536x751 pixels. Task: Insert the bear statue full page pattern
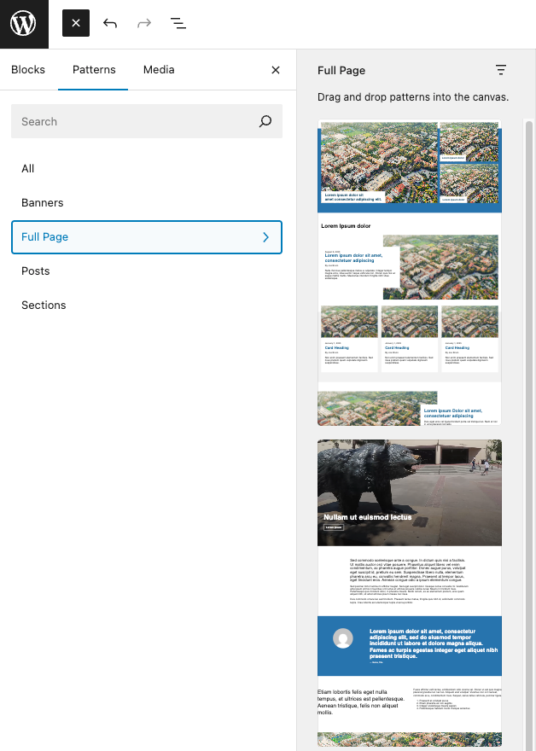point(410,589)
